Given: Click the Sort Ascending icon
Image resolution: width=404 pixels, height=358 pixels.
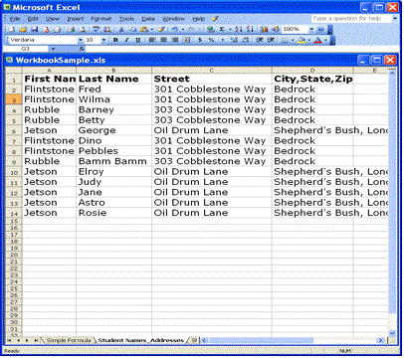Looking at the screenshot, I should coord(239,30).
